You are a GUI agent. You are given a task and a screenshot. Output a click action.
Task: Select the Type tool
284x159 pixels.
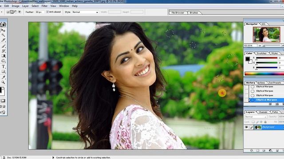click(3, 67)
